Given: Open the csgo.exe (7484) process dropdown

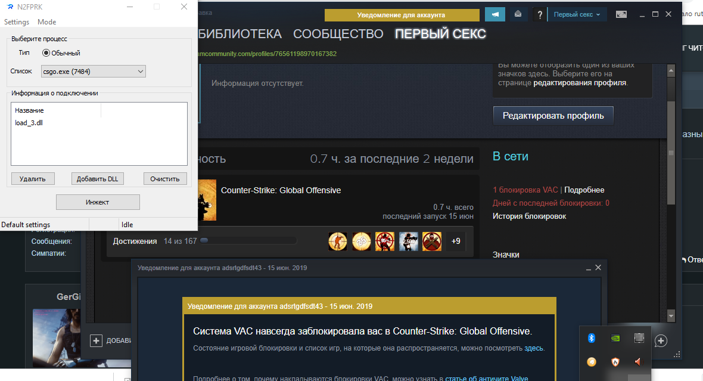Looking at the screenshot, I should click(94, 72).
